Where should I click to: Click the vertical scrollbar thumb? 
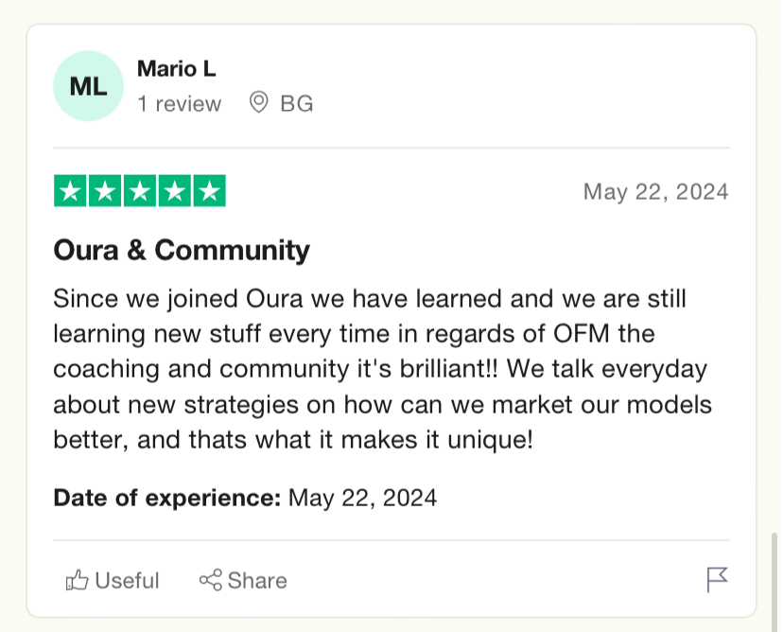point(776,582)
